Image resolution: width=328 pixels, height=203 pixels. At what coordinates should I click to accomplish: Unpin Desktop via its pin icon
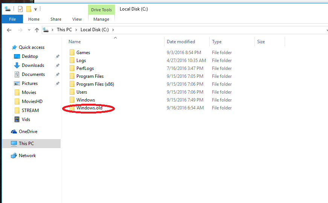pos(57,56)
